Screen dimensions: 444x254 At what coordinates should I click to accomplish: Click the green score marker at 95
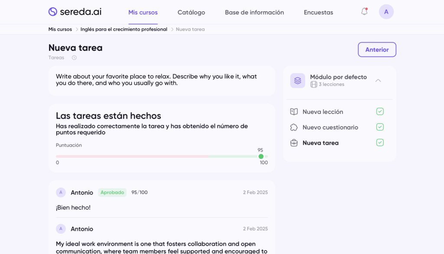(x=261, y=156)
